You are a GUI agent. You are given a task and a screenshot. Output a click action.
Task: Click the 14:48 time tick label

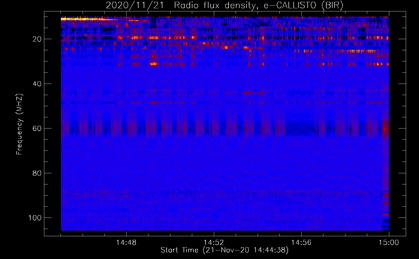click(x=126, y=243)
